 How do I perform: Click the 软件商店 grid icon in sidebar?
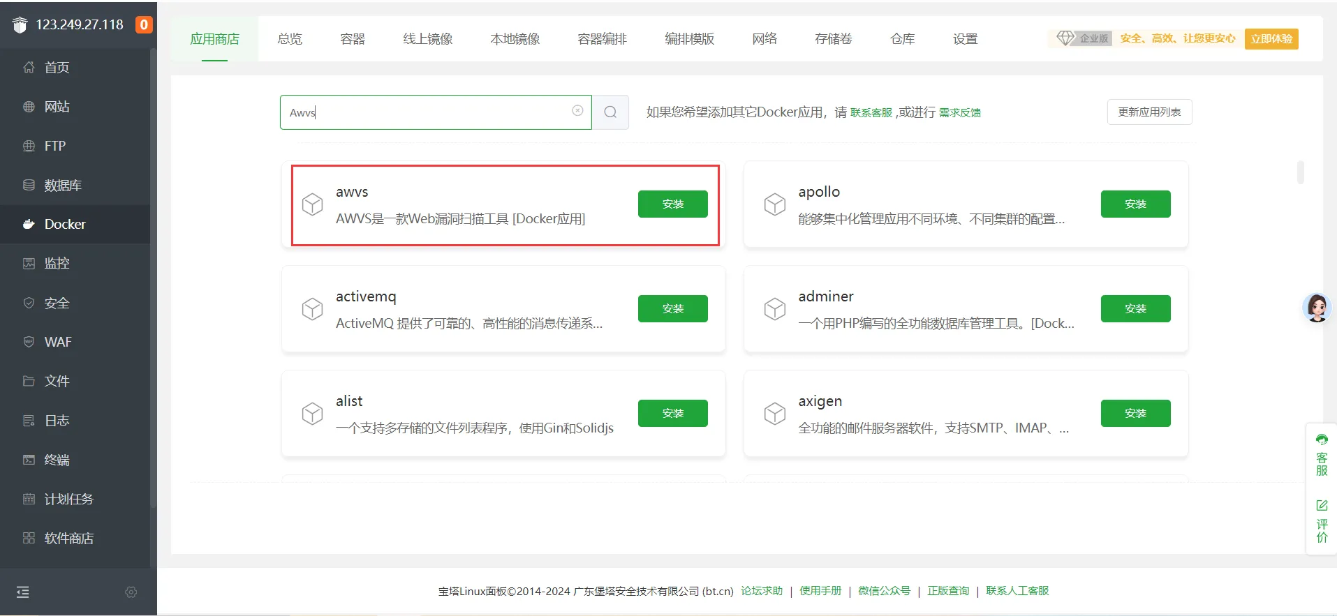coord(29,538)
